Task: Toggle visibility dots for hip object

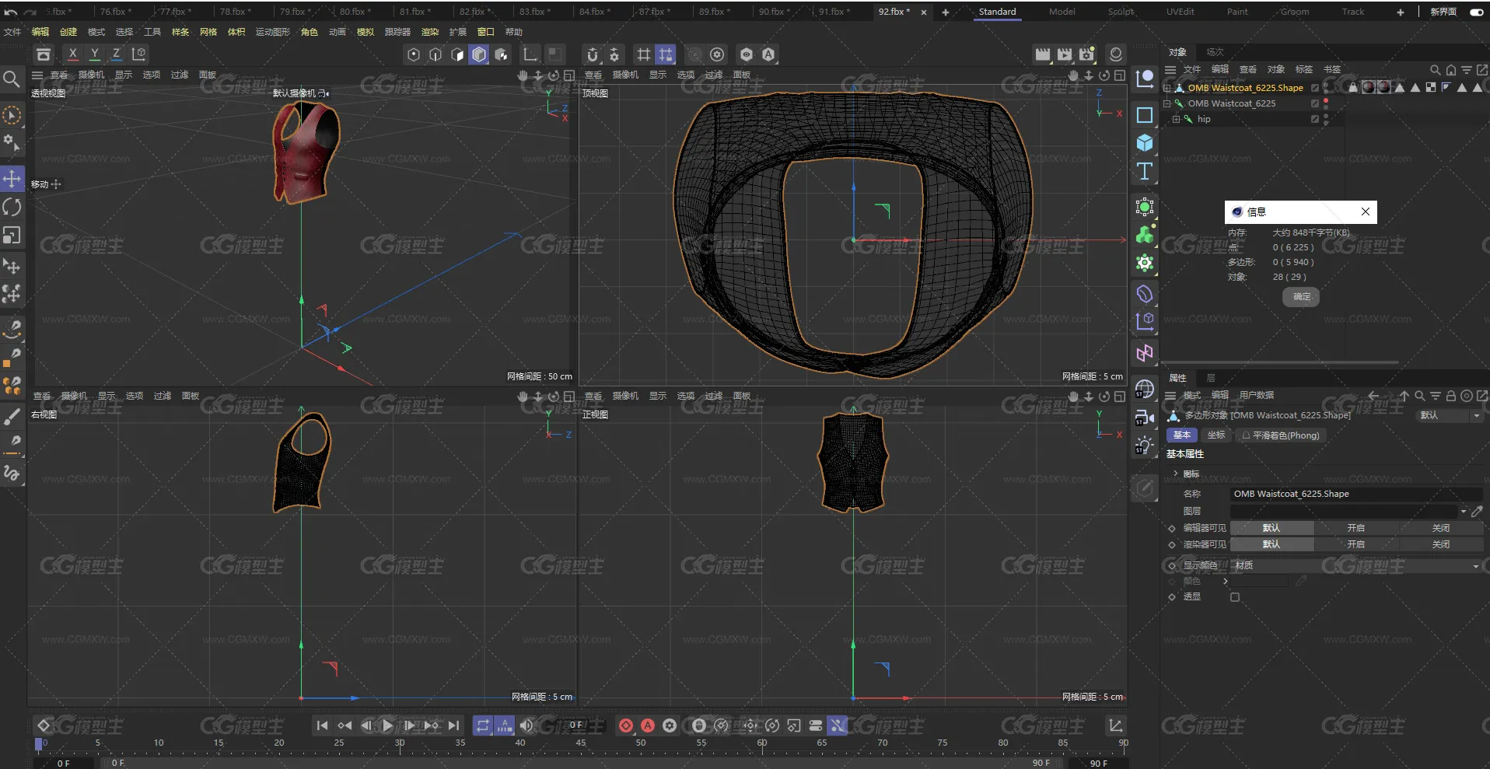Action: (x=1326, y=119)
